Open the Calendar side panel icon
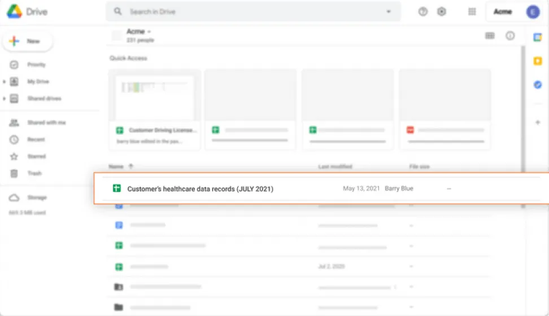This screenshot has width=549, height=316. (538, 37)
